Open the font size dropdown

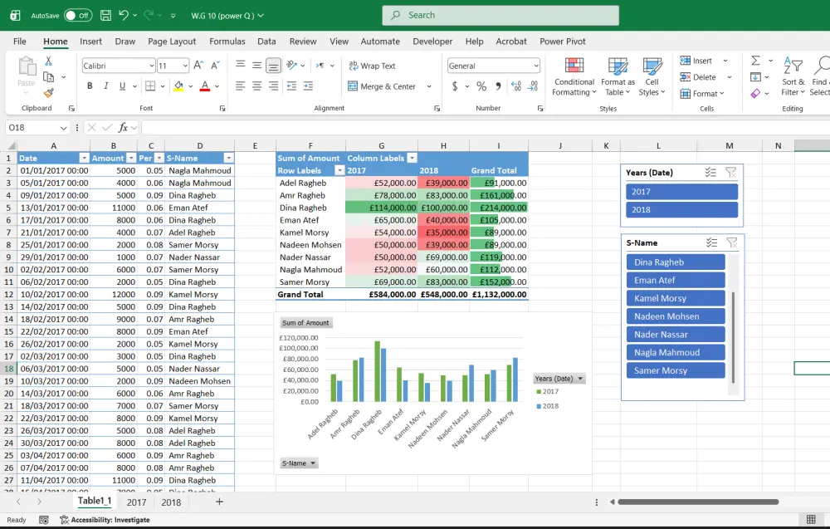tap(185, 66)
